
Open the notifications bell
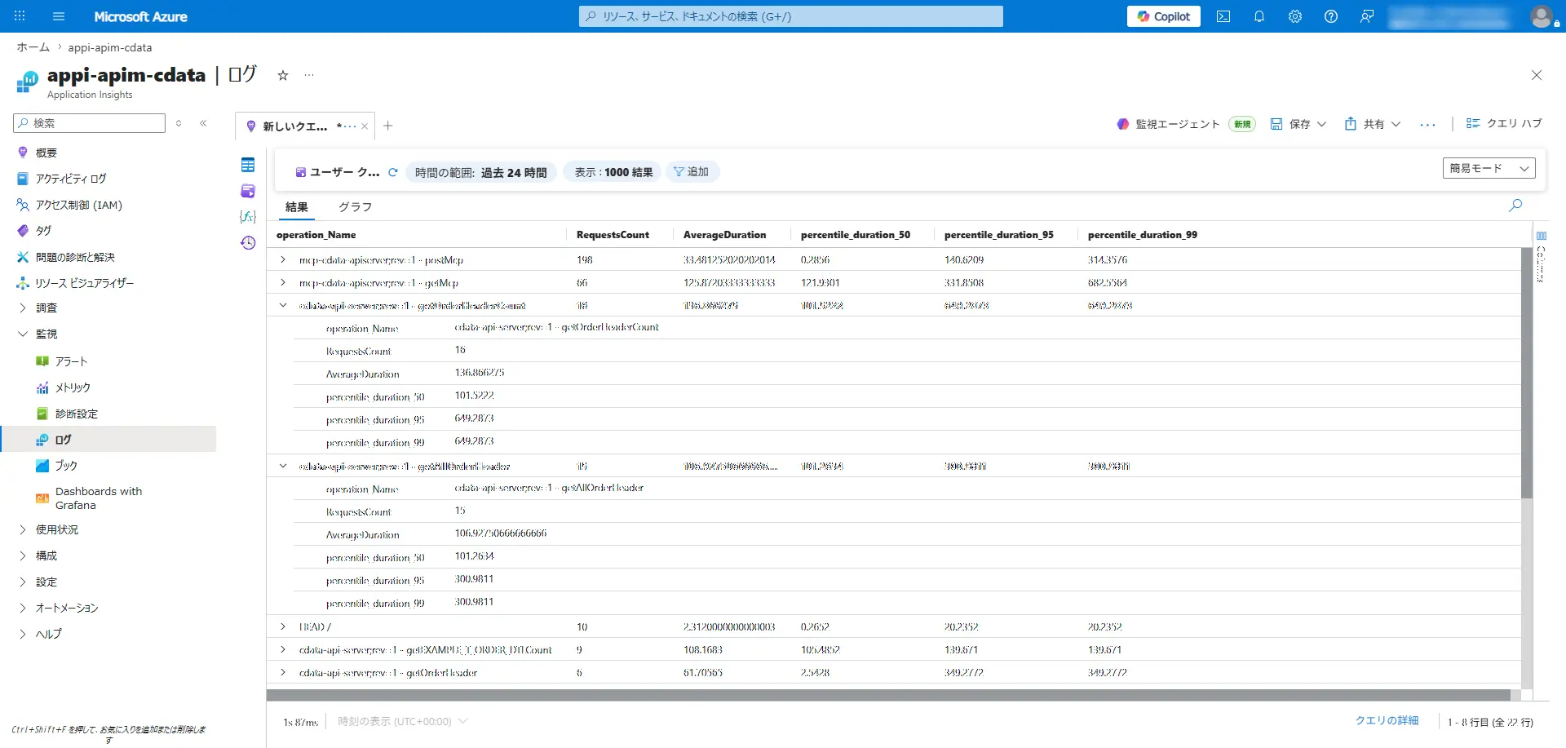pyautogui.click(x=1259, y=16)
